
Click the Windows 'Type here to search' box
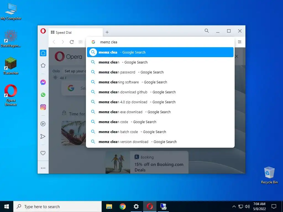tap(57, 206)
